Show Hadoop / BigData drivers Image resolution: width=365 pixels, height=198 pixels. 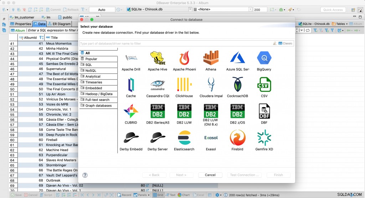tap(98, 94)
